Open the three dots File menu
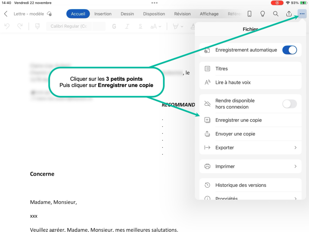 [x=302, y=14]
